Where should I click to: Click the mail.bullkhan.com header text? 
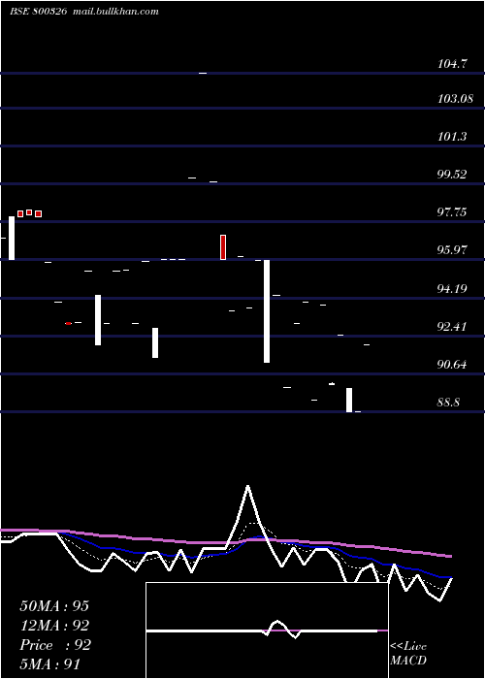(x=116, y=12)
